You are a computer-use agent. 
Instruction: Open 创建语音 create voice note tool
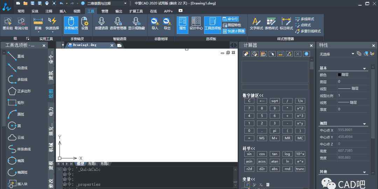click(x=101, y=24)
